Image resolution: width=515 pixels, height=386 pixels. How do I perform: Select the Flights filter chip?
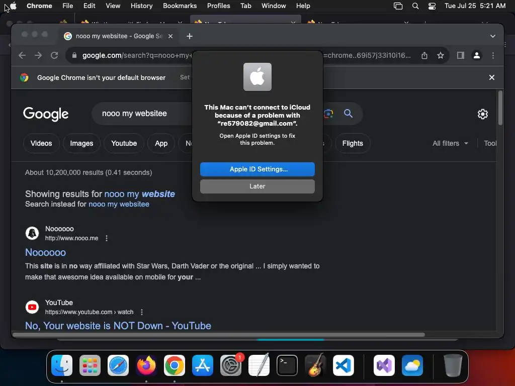point(353,143)
